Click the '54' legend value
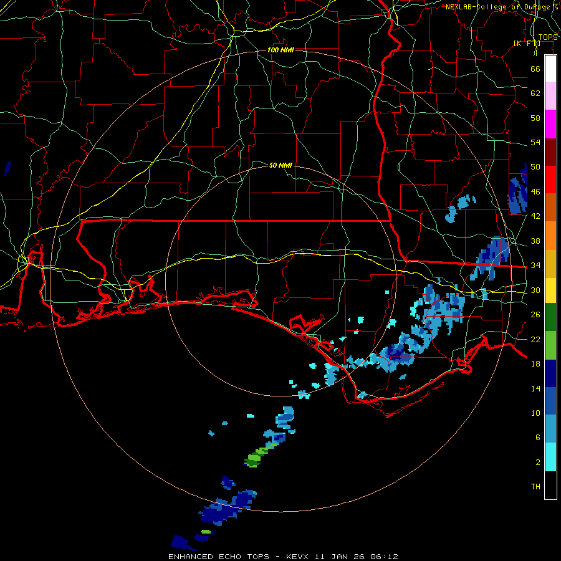 click(x=535, y=142)
